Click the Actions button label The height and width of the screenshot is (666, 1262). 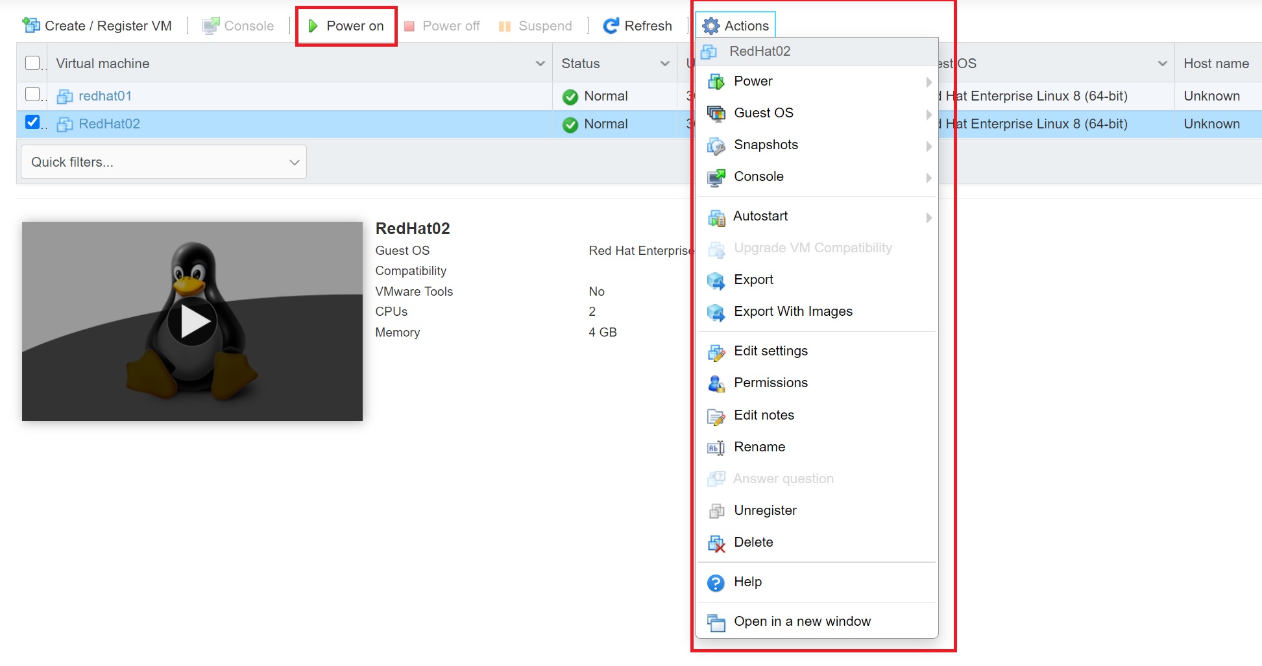pos(746,26)
